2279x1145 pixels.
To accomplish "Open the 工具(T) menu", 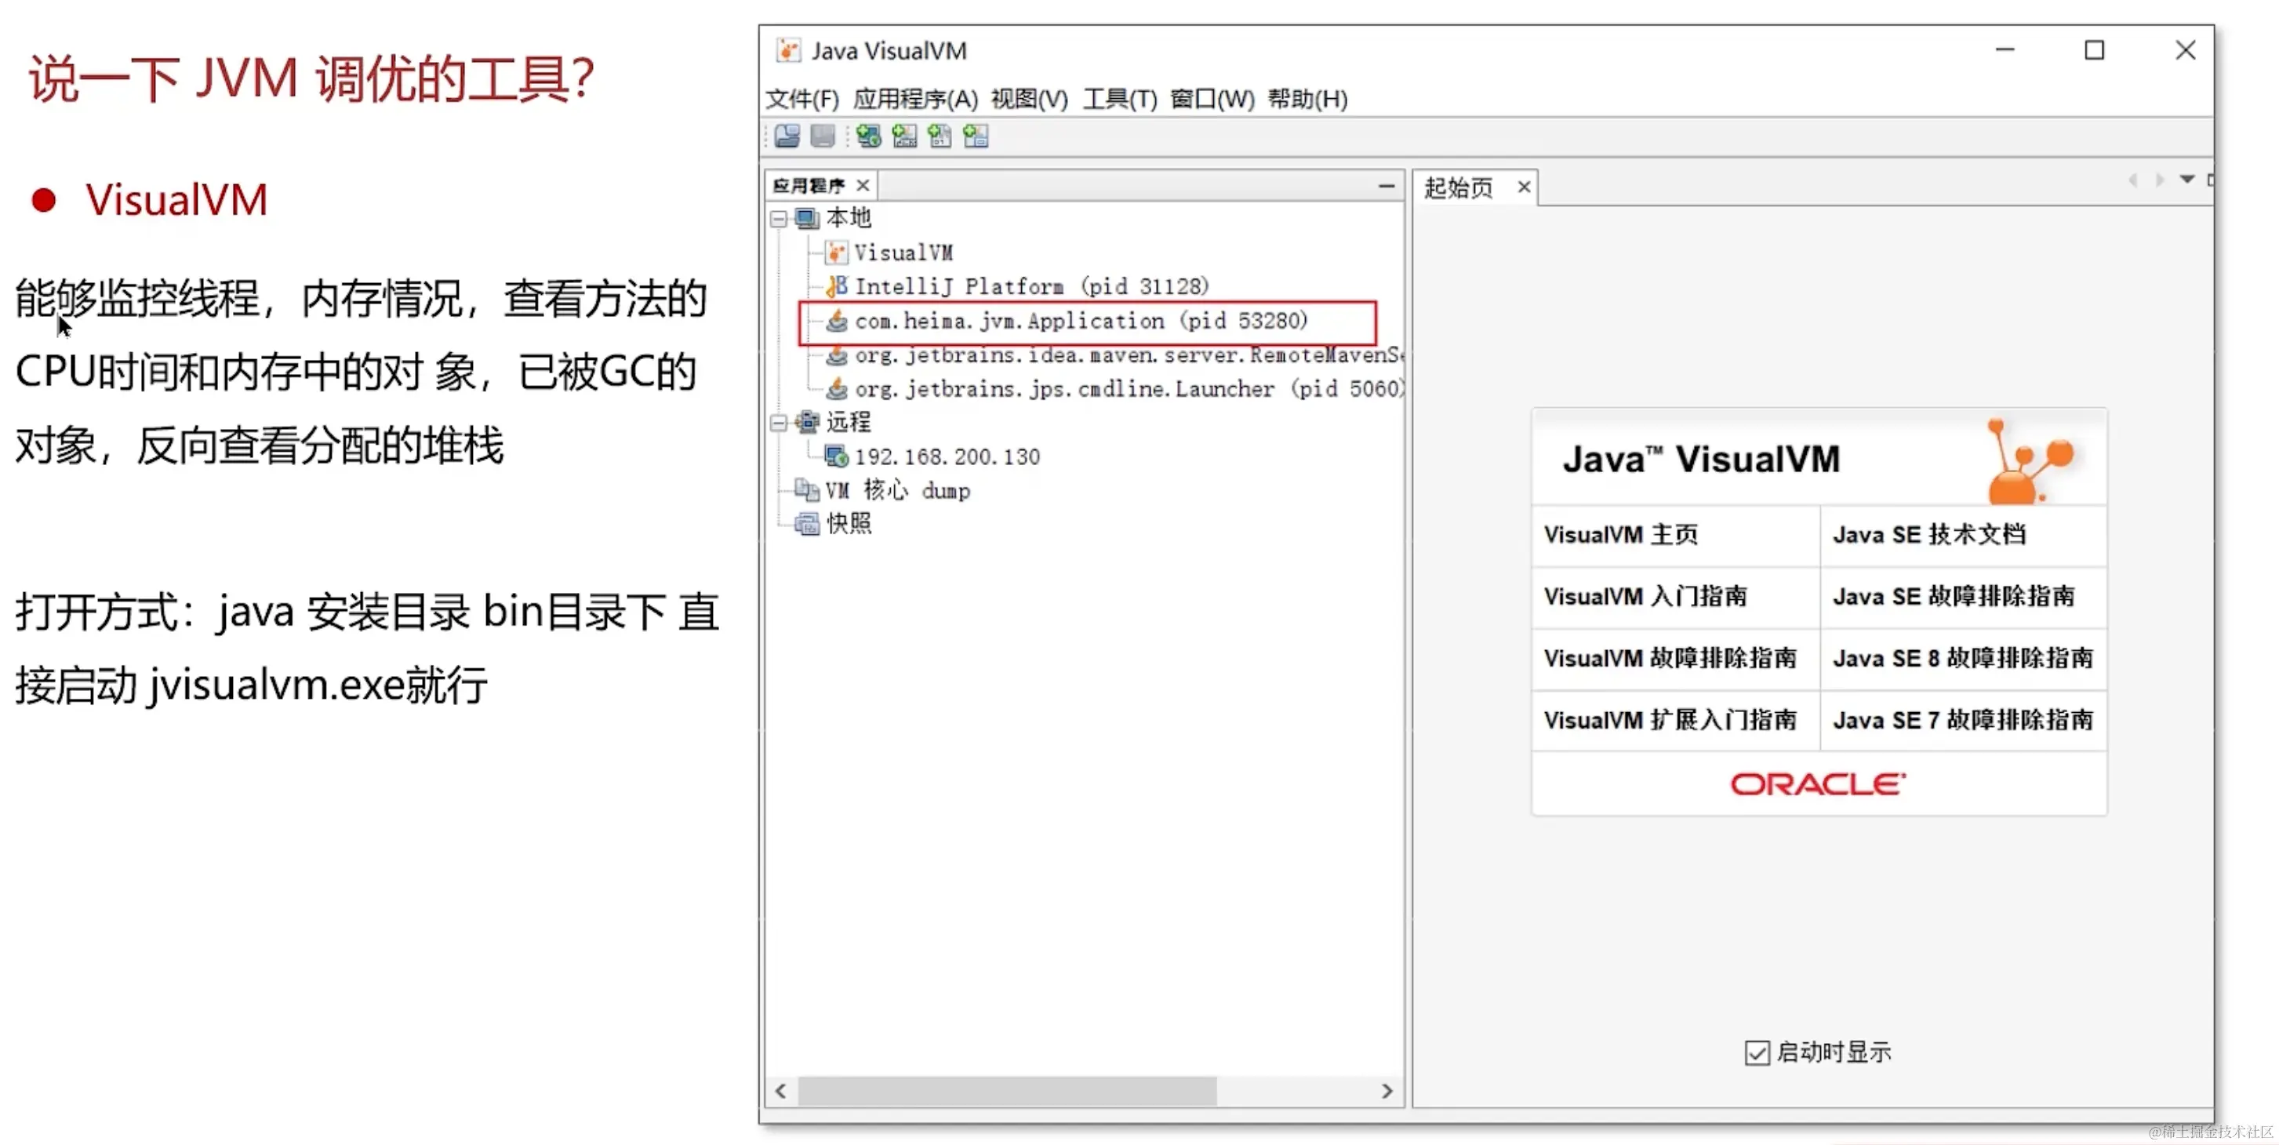I will [1119, 98].
